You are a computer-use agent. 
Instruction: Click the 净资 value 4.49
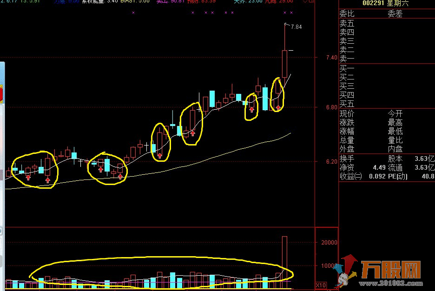coord(379,167)
